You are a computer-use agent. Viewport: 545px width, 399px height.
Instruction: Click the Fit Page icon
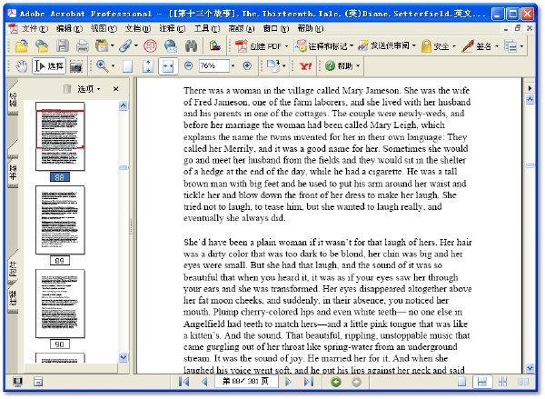(148, 66)
